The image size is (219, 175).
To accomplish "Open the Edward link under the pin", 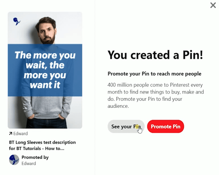I will tap(20, 133).
